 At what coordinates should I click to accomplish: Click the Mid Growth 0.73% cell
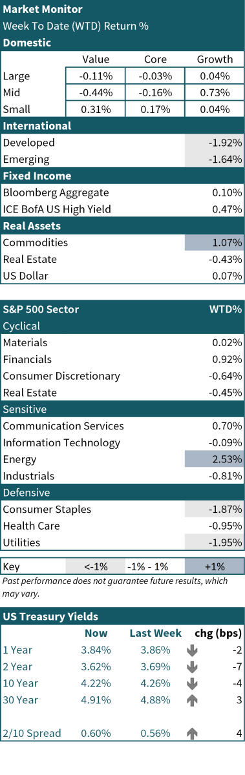[x=215, y=93]
